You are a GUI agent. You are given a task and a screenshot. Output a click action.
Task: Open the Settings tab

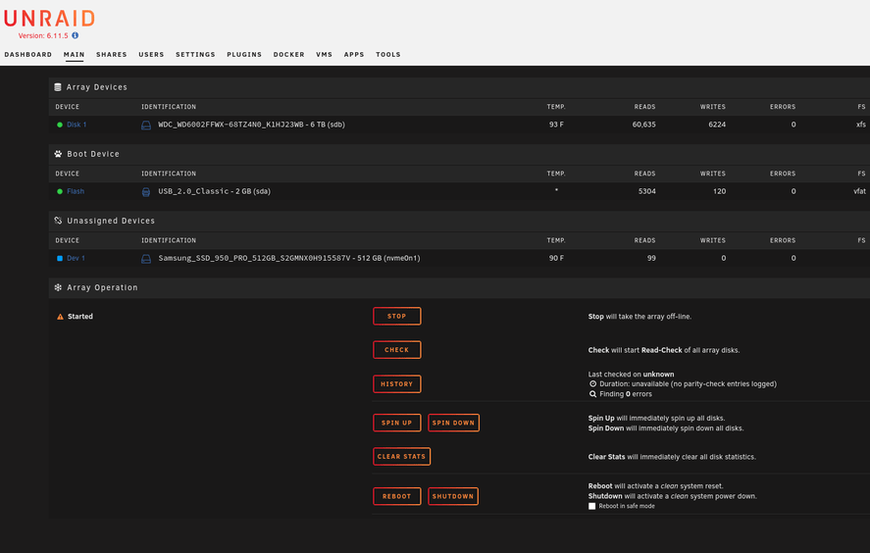tap(195, 54)
